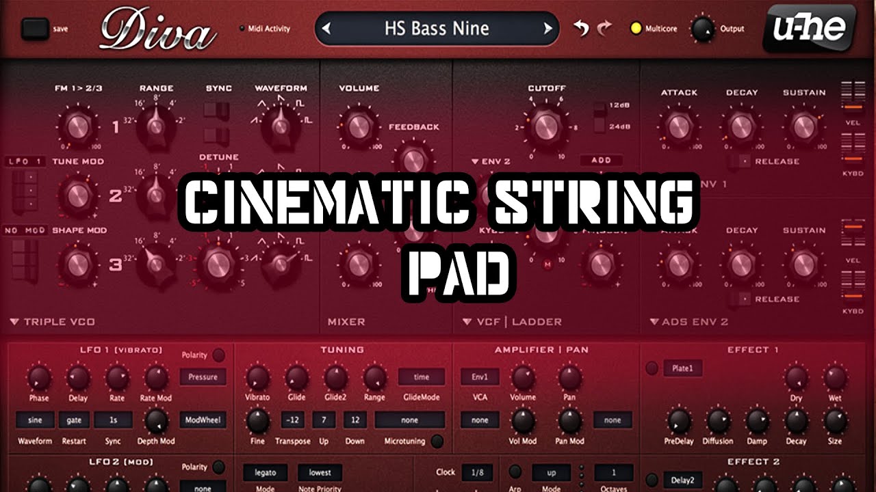The image size is (876, 492).
Task: Click envelope 2 Decay knob
Action: (x=741, y=264)
